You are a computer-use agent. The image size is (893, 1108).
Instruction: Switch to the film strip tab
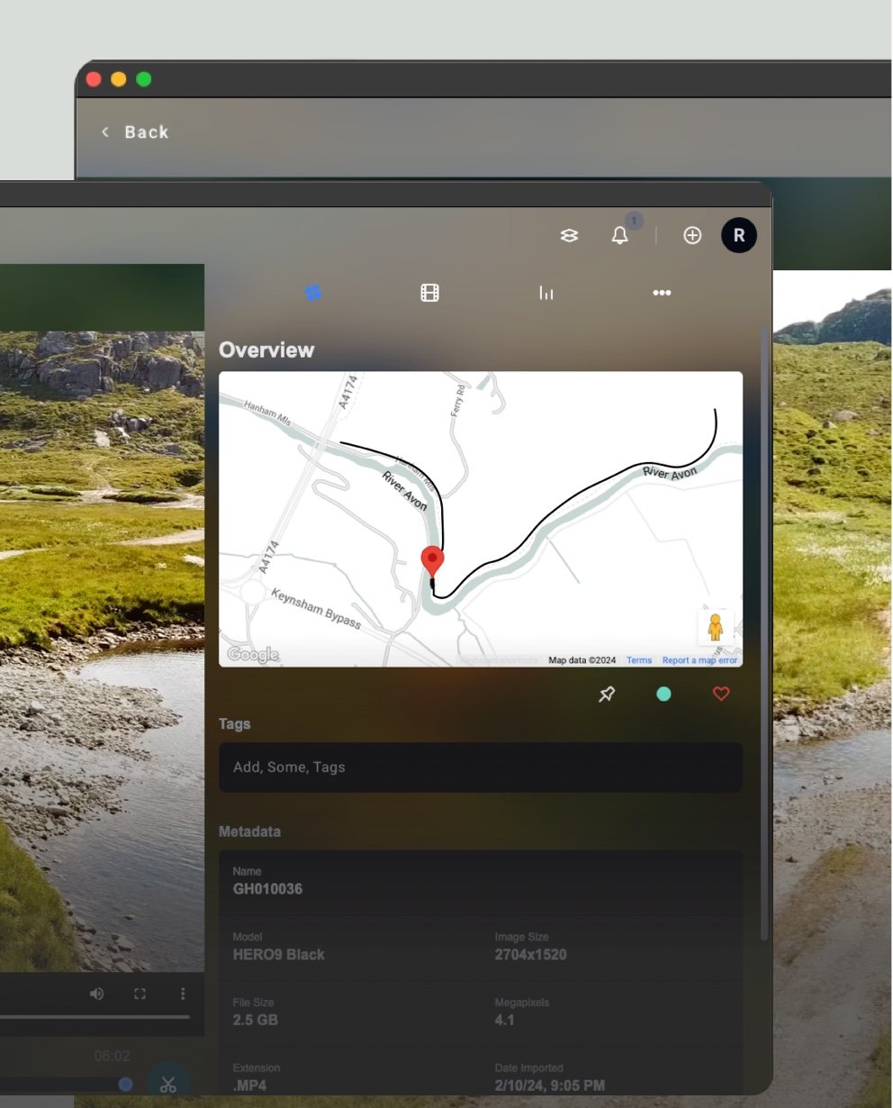tap(429, 293)
